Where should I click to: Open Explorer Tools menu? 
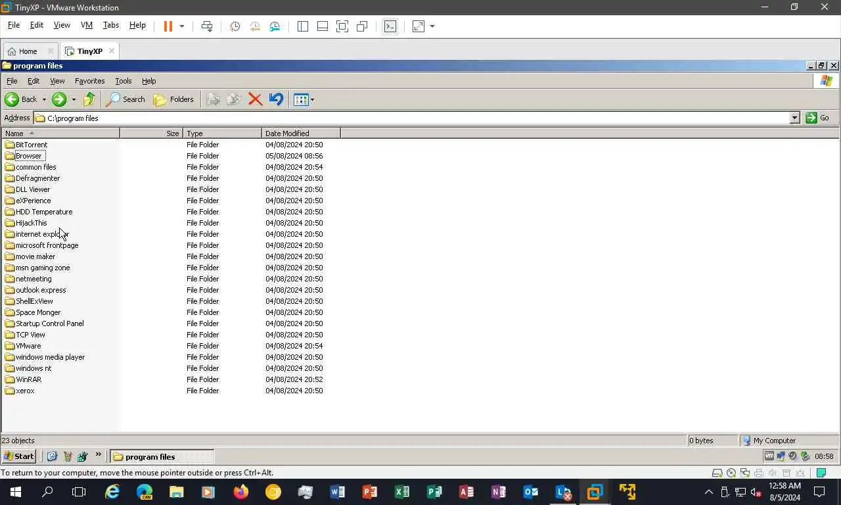[124, 81]
